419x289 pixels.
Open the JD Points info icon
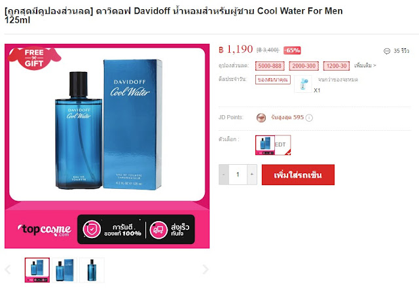pos(309,118)
